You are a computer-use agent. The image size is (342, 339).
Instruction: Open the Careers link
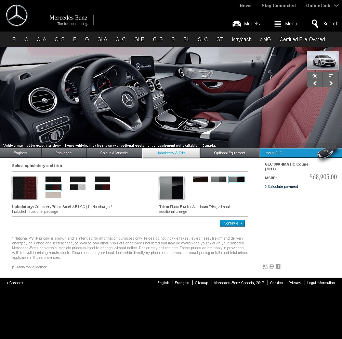coord(15,283)
